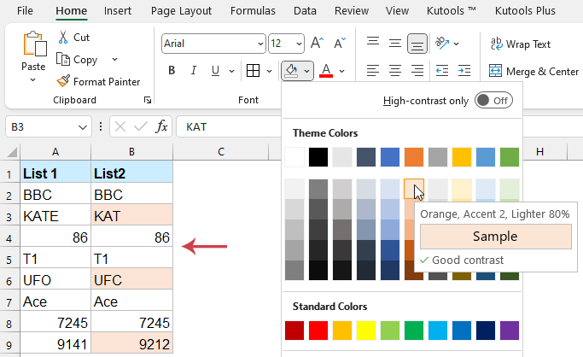Select column B header
This screenshot has width=583, height=357.
[131, 152]
